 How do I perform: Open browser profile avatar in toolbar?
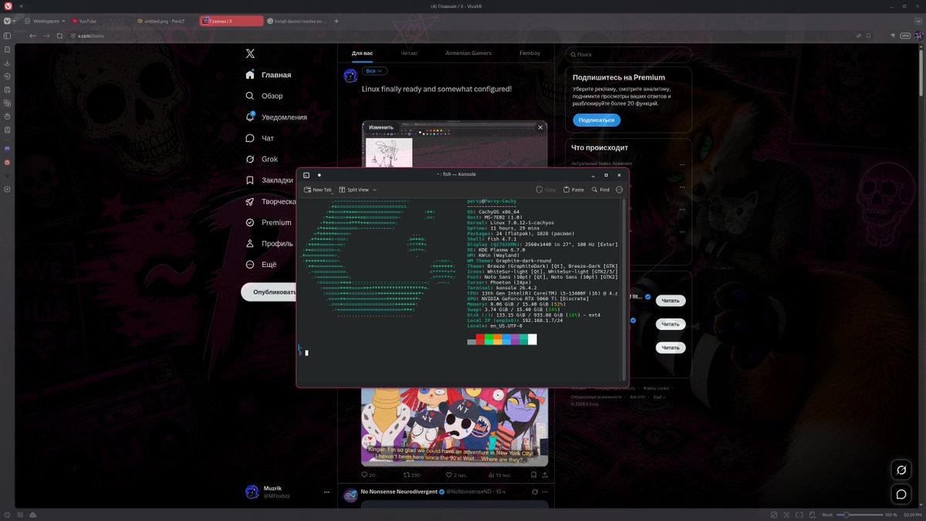tap(918, 36)
